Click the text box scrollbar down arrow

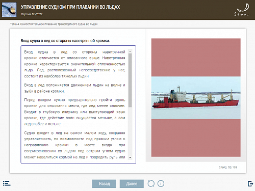[130, 157]
